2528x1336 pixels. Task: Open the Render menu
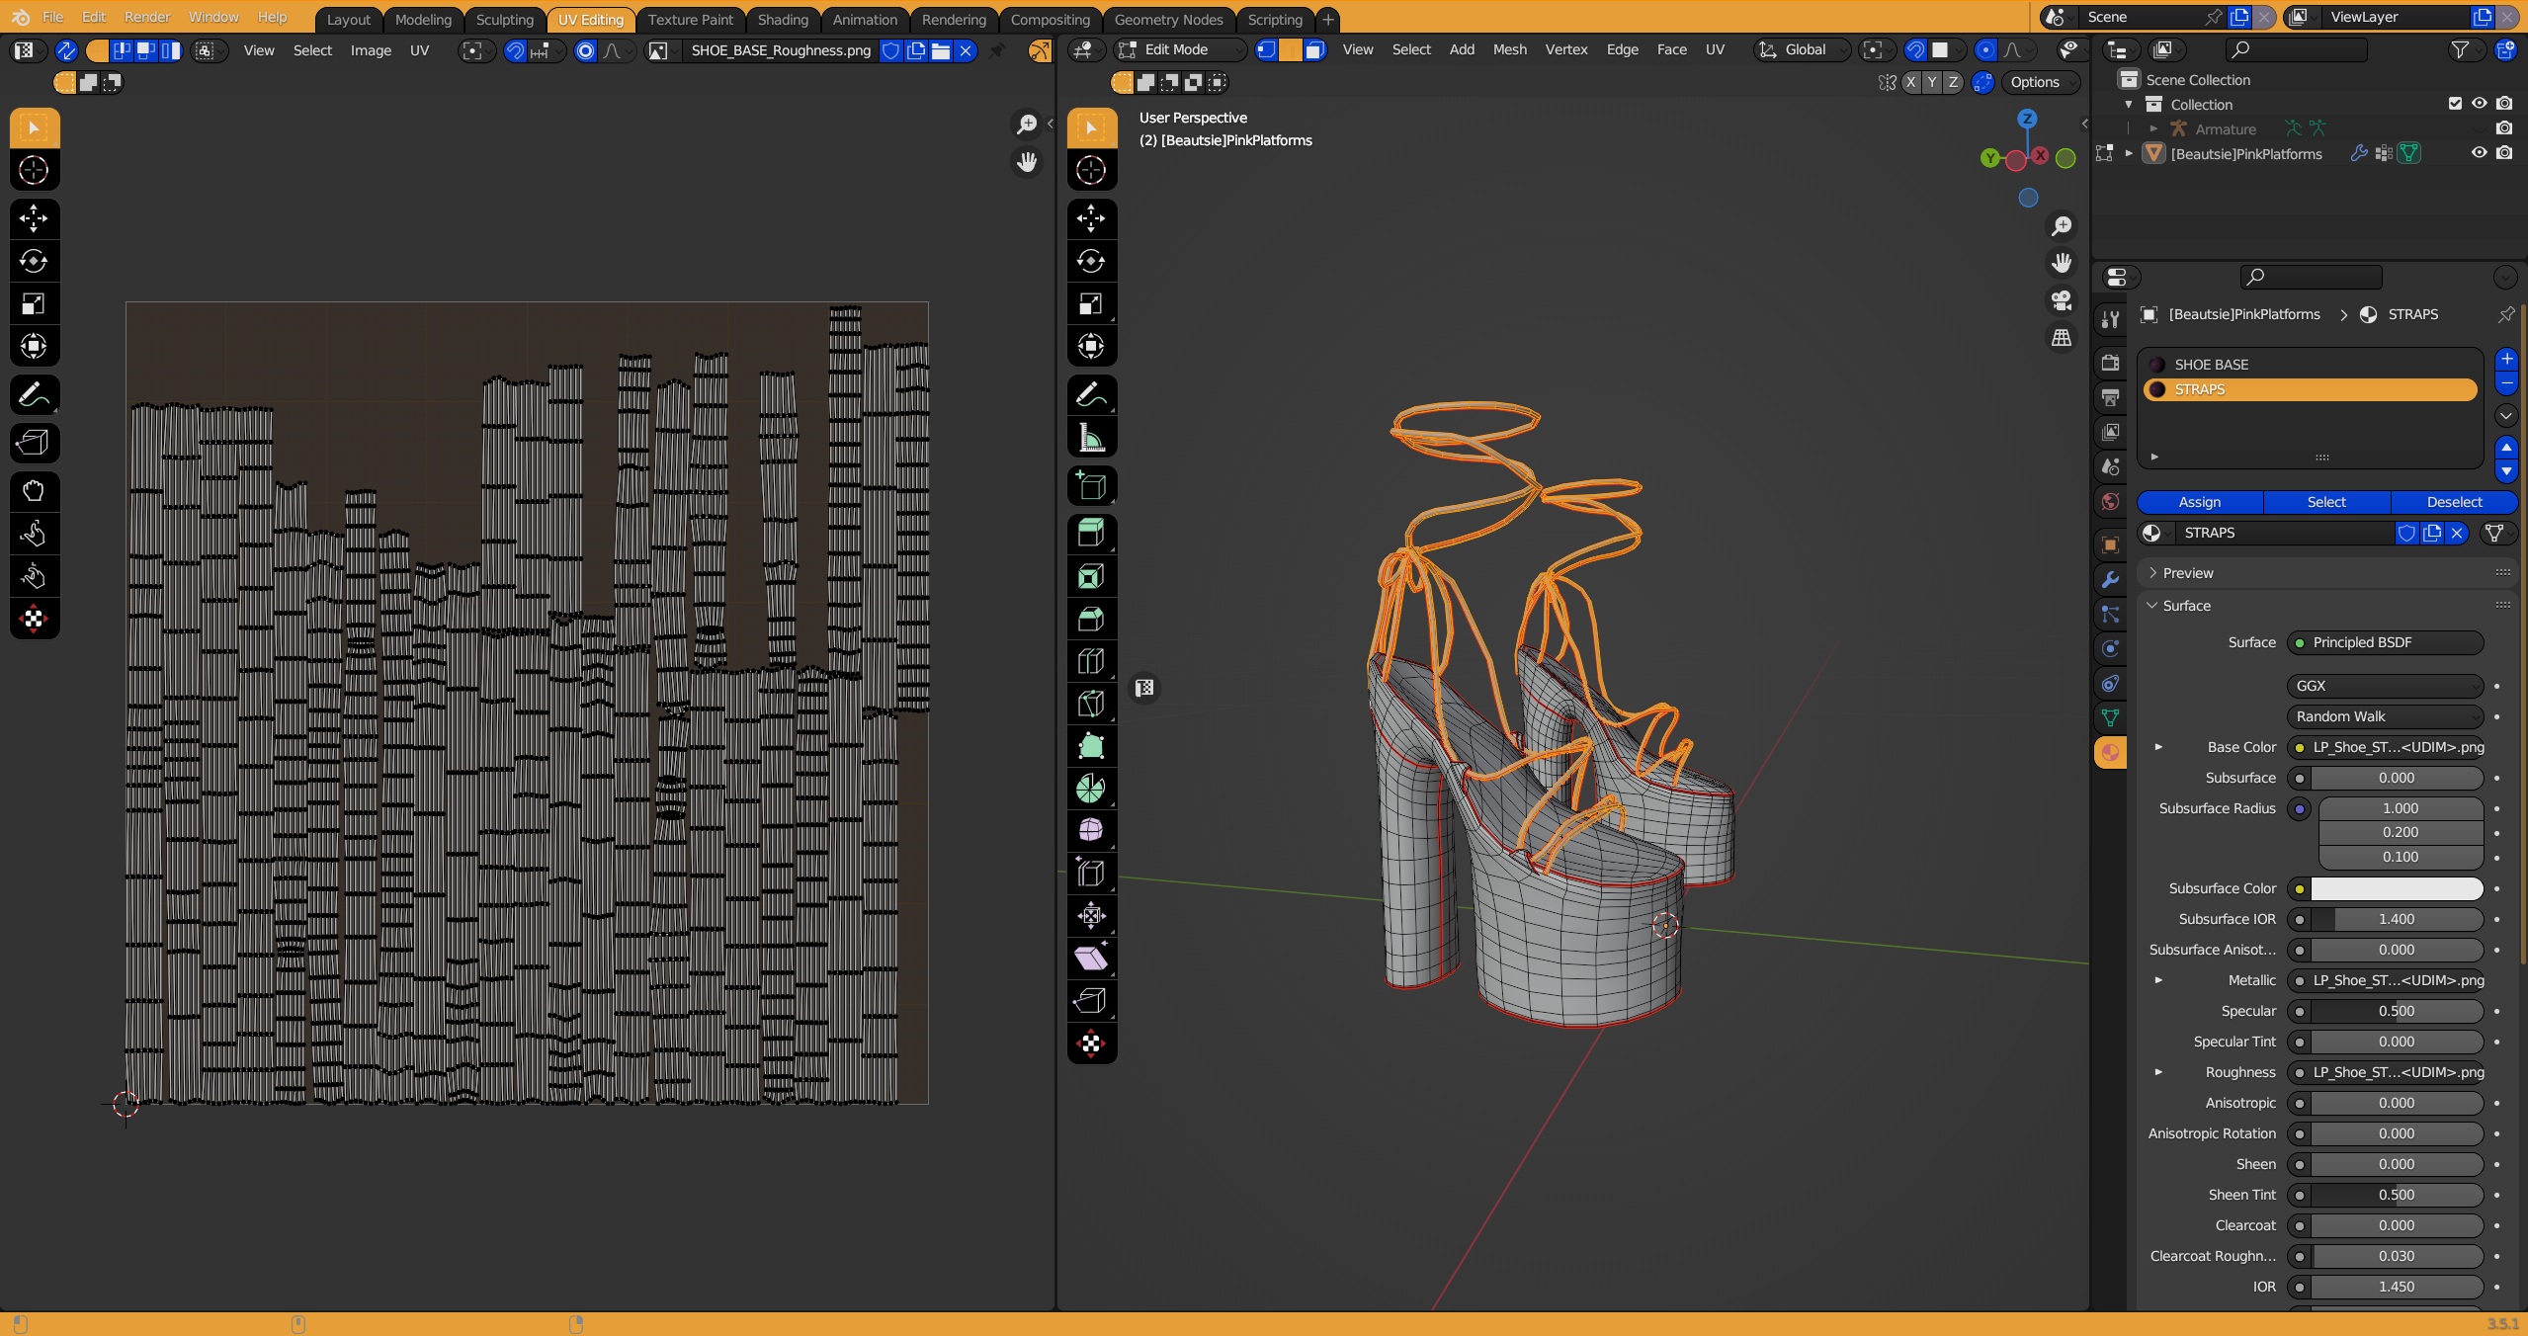point(147,17)
